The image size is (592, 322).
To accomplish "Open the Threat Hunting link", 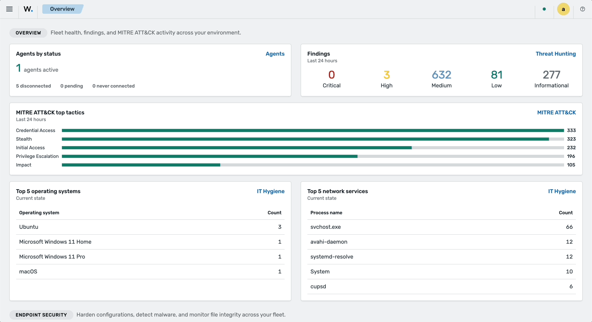I will pos(556,54).
